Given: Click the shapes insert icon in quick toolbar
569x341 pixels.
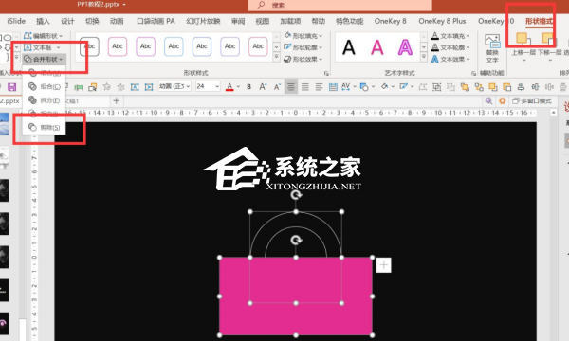Looking at the screenshot, I should (x=364, y=86).
